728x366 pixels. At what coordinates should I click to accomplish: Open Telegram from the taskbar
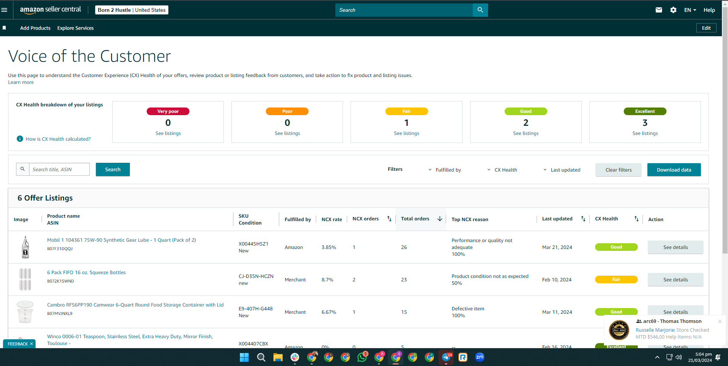(446, 357)
